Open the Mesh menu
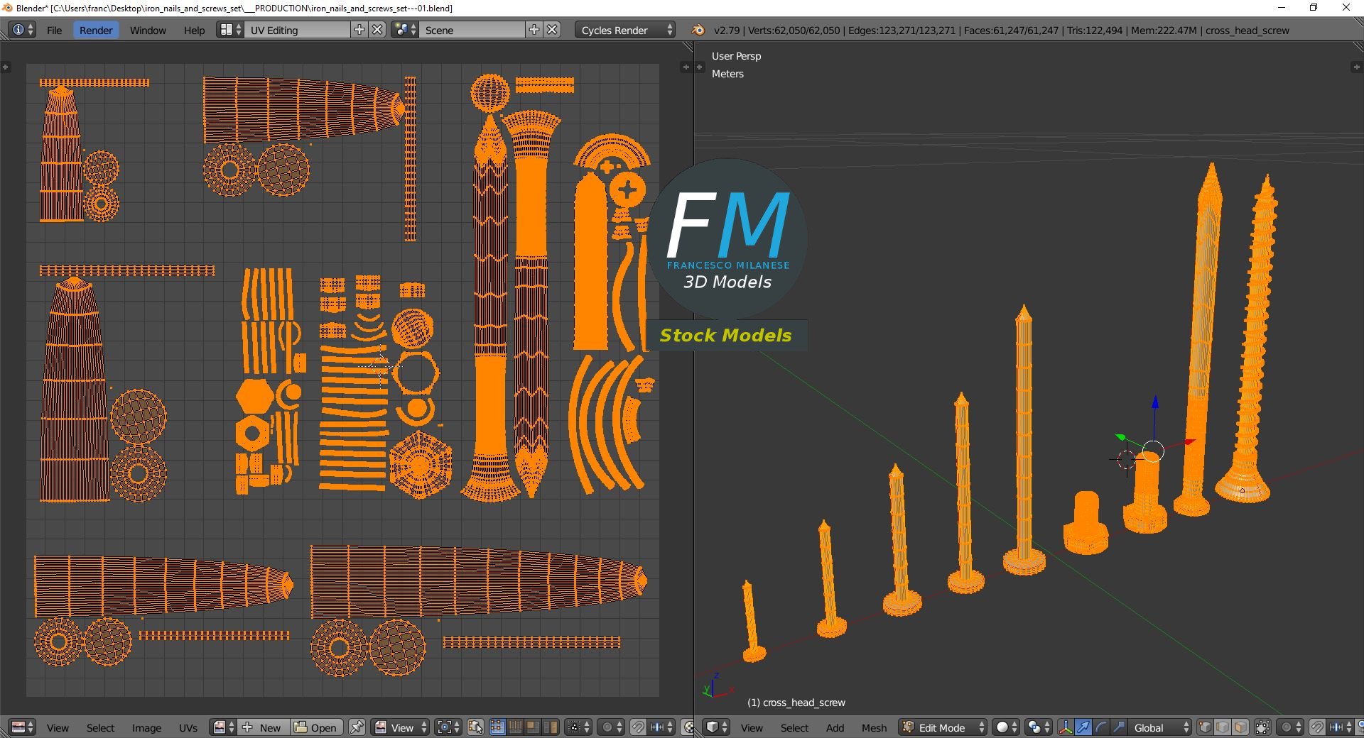Viewport: 1364px width, 738px height. (874, 727)
